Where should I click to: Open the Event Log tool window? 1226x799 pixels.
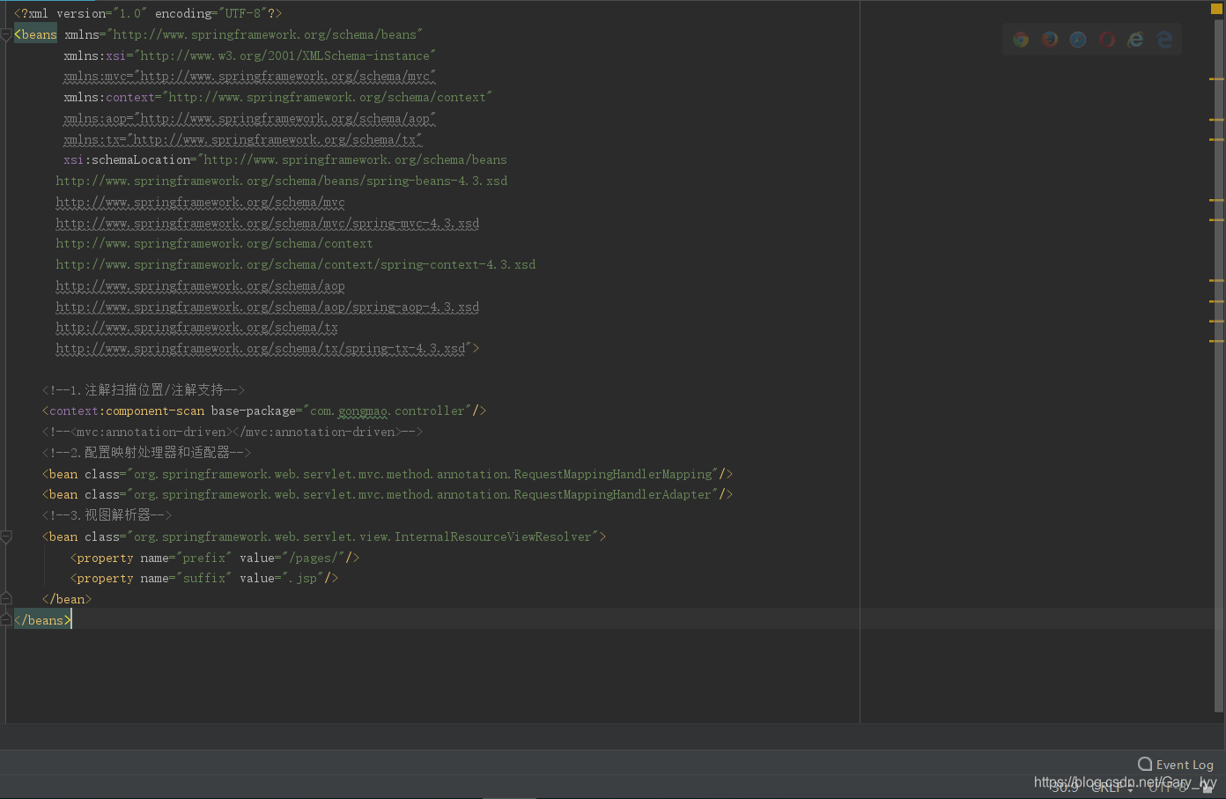(x=1176, y=765)
